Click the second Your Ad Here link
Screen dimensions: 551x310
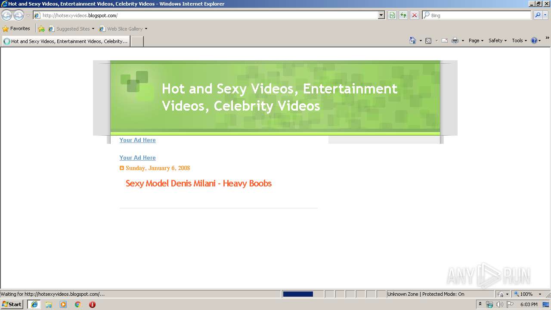(137, 158)
